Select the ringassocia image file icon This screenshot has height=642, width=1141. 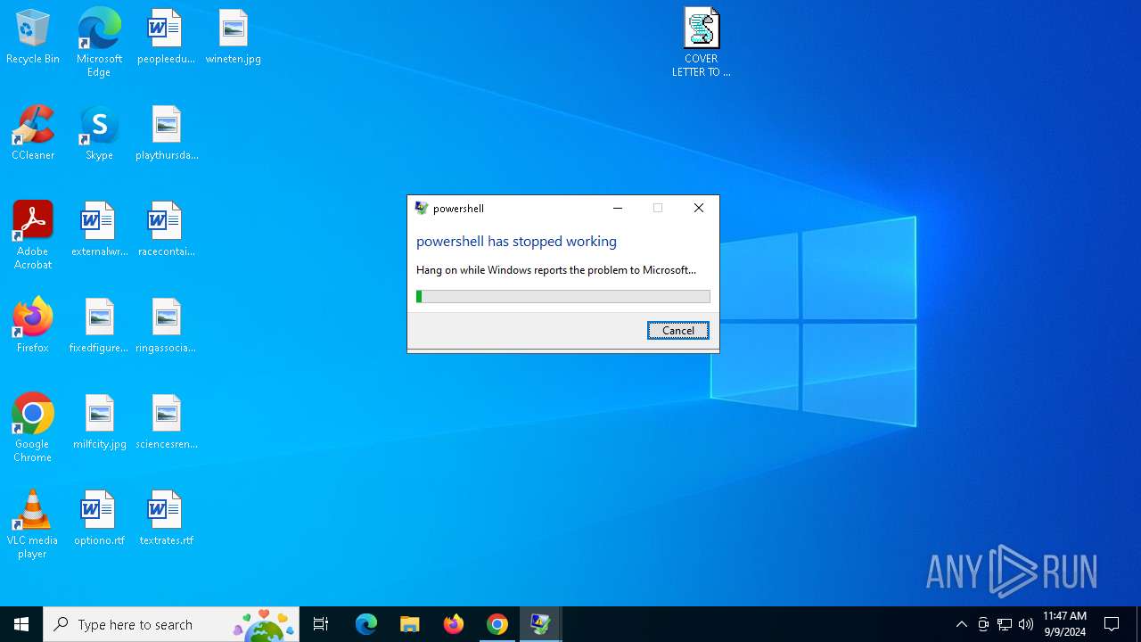tap(166, 326)
